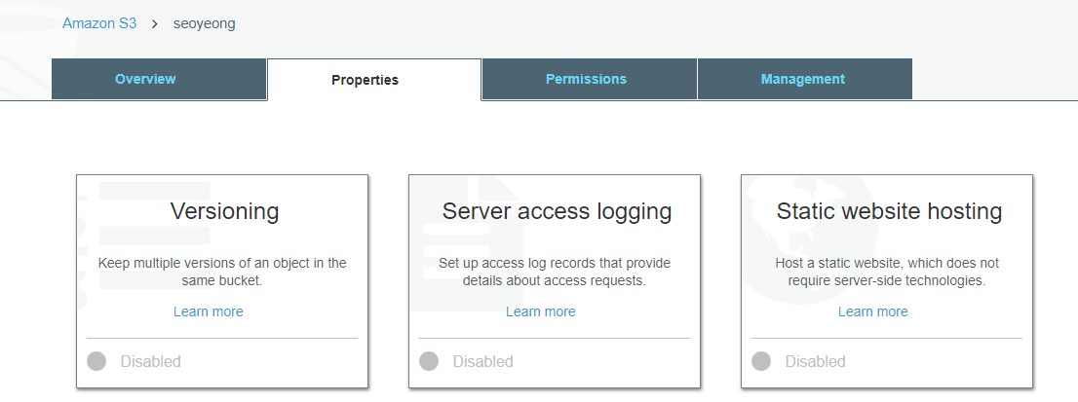Click the Server access logging description text
The height and width of the screenshot is (402, 1078).
[555, 272]
